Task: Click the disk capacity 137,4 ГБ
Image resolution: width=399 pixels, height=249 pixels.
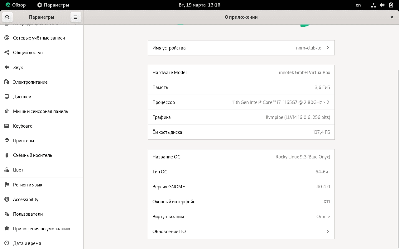Action: click(321, 132)
